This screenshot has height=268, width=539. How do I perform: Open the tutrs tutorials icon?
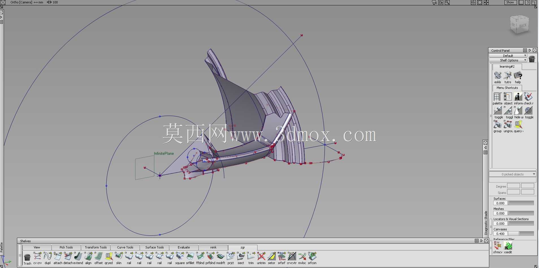[x=508, y=76]
